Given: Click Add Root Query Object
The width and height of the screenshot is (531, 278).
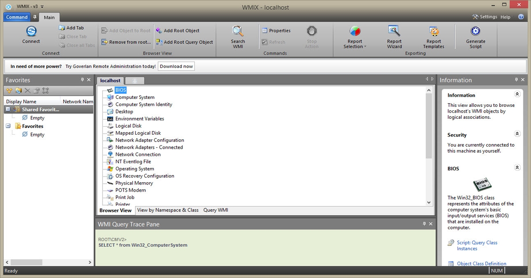Looking at the screenshot, I should 184,42.
